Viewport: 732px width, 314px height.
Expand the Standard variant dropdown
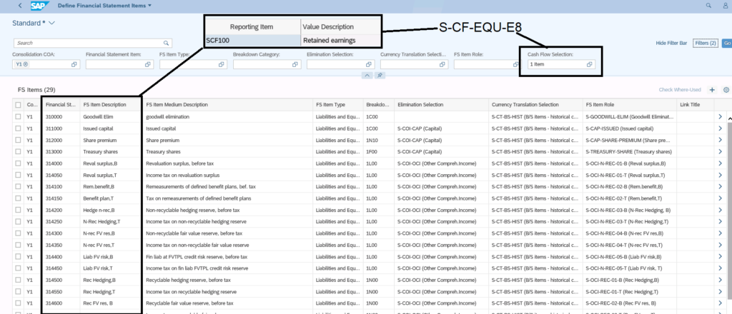52,24
